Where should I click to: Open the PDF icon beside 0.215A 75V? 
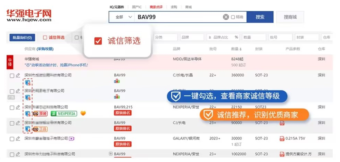(x=282, y=139)
